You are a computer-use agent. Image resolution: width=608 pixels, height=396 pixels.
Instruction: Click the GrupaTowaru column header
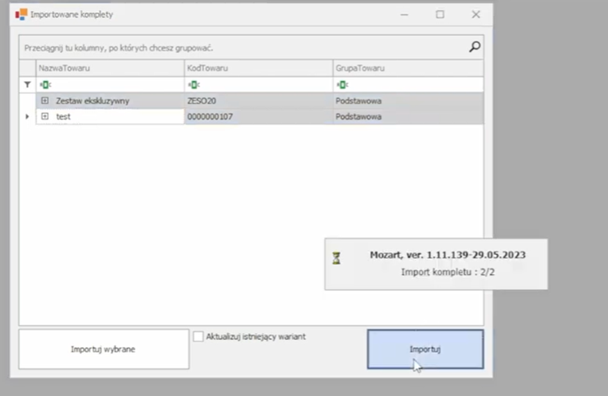click(407, 68)
